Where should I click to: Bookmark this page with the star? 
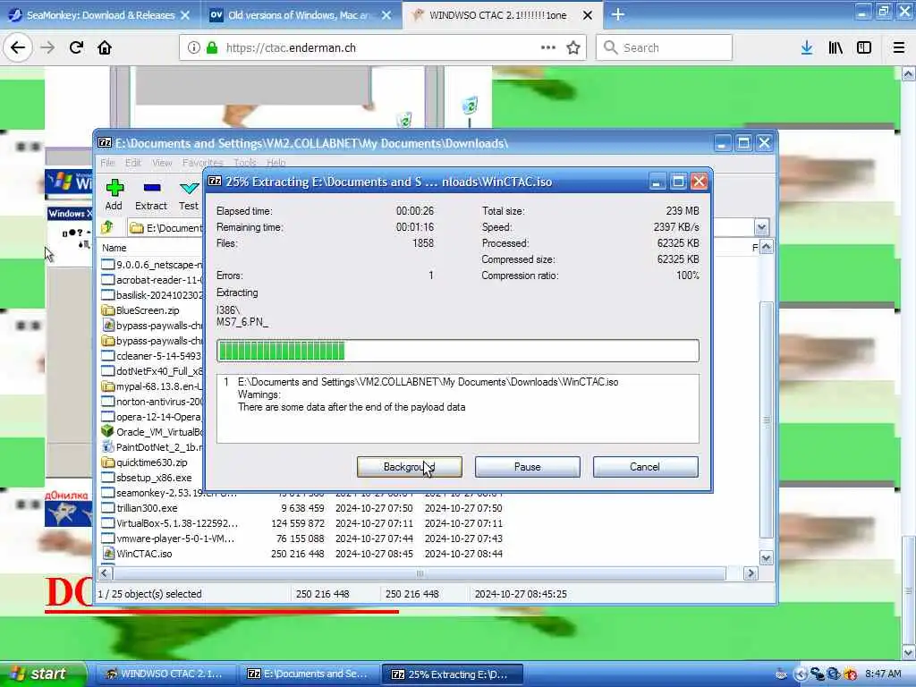pos(573,48)
